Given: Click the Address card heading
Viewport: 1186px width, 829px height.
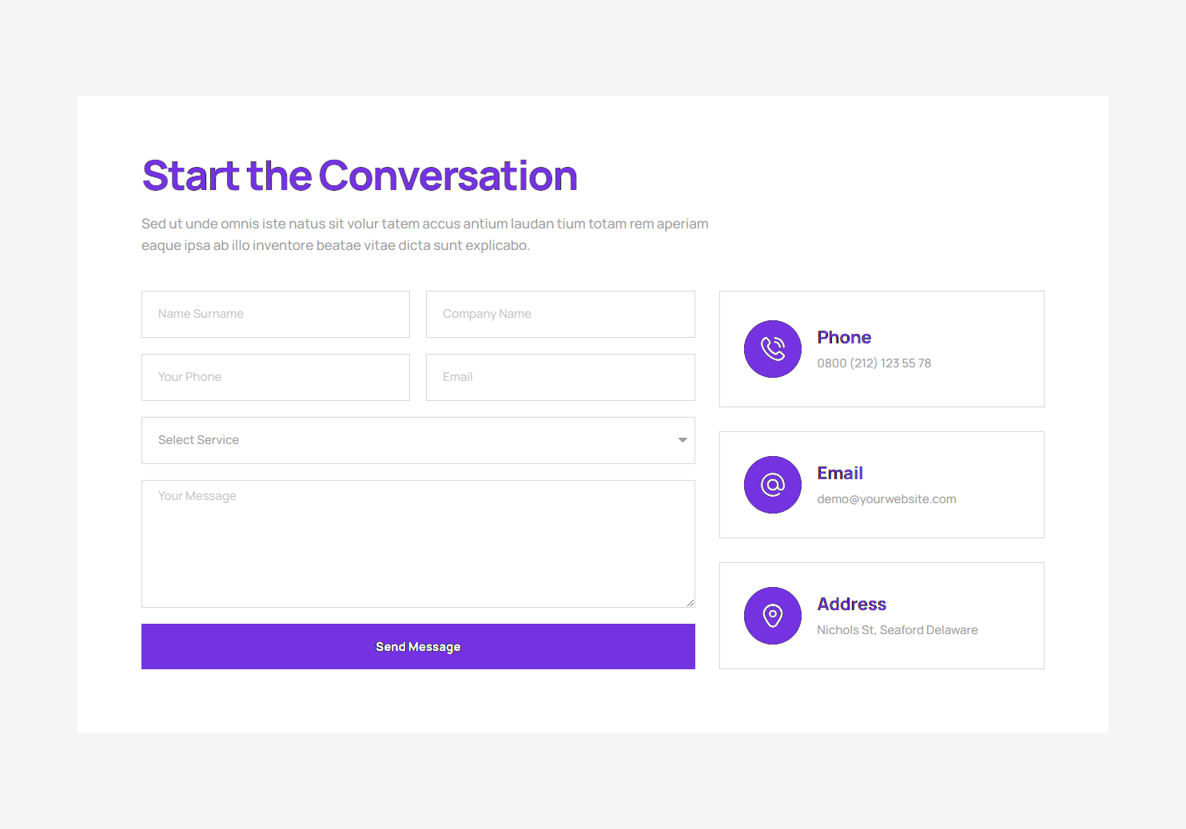Looking at the screenshot, I should tap(851, 604).
